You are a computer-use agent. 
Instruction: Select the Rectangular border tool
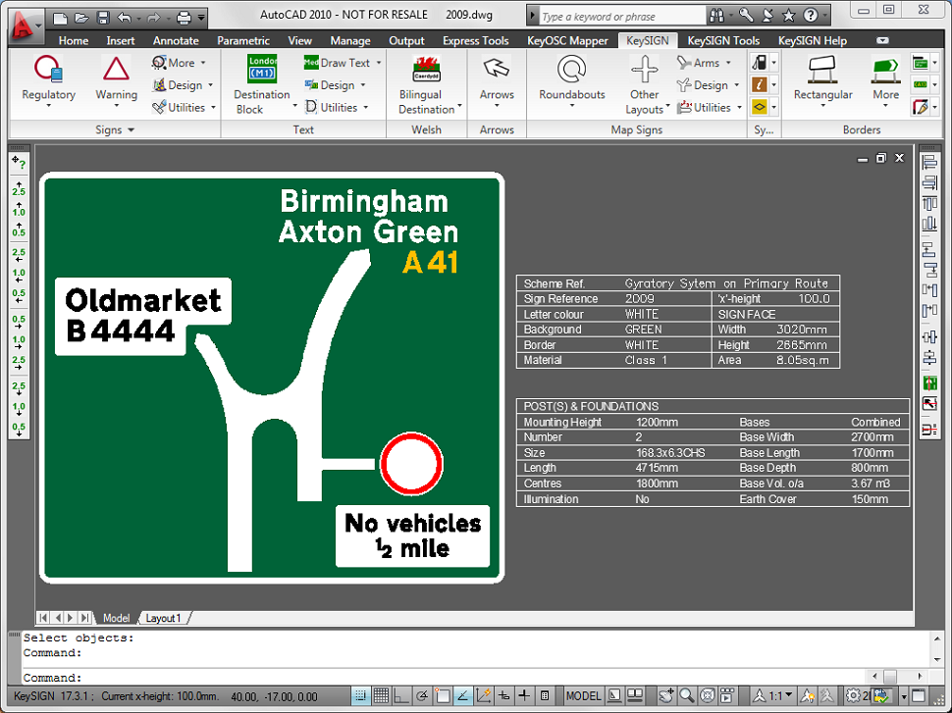(x=822, y=82)
